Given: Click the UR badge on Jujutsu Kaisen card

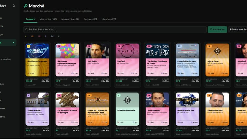Looking at the screenshot, I should 209,46.
